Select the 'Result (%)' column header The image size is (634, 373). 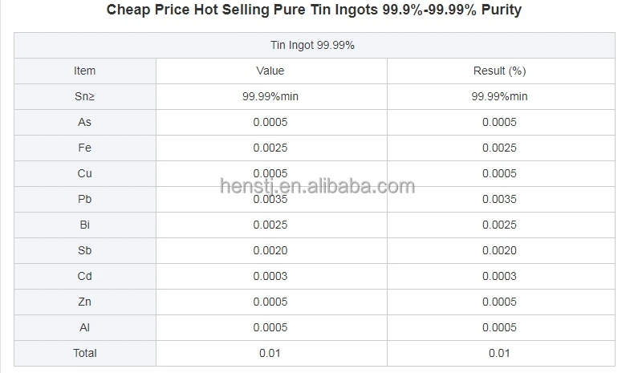coord(499,71)
